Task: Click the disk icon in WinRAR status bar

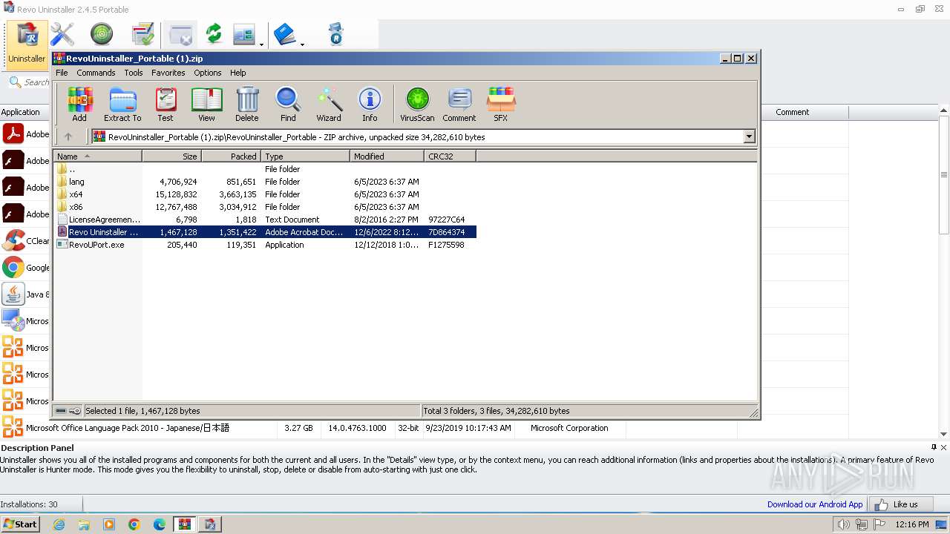Action: [61, 411]
